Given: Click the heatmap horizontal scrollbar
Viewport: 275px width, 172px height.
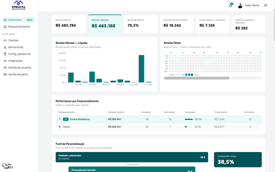Looking at the screenshot, I should (x=197, y=78).
